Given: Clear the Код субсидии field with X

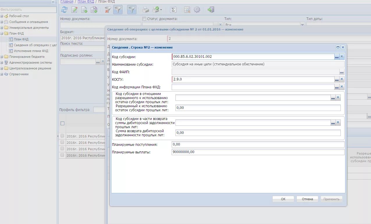Looking at the screenshot, I should 342,57.
